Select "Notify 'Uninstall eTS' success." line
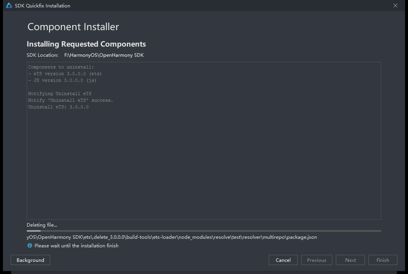Image resolution: width=408 pixels, height=274 pixels. click(71, 100)
